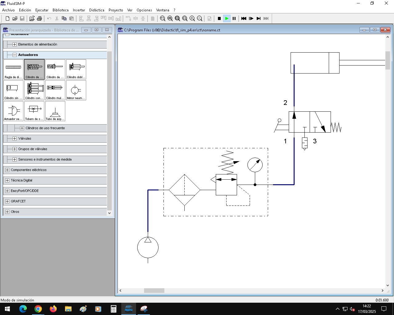Viewport: 394px width, 315px height.
Task: Create a new circuit with New icon
Action: pyautogui.click(x=7, y=18)
